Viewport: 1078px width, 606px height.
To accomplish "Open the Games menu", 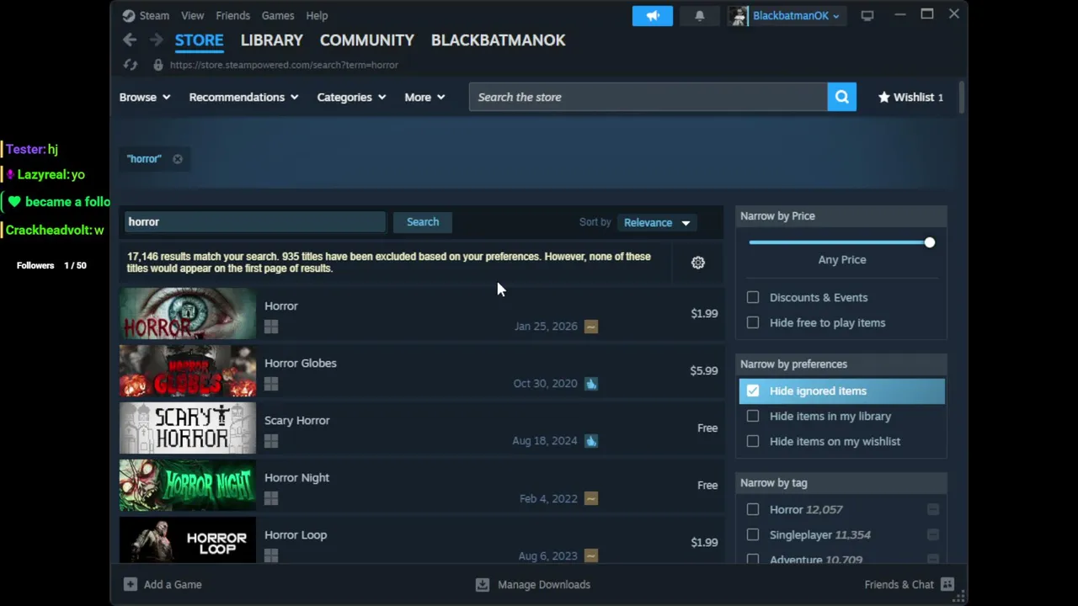I will coord(277,15).
